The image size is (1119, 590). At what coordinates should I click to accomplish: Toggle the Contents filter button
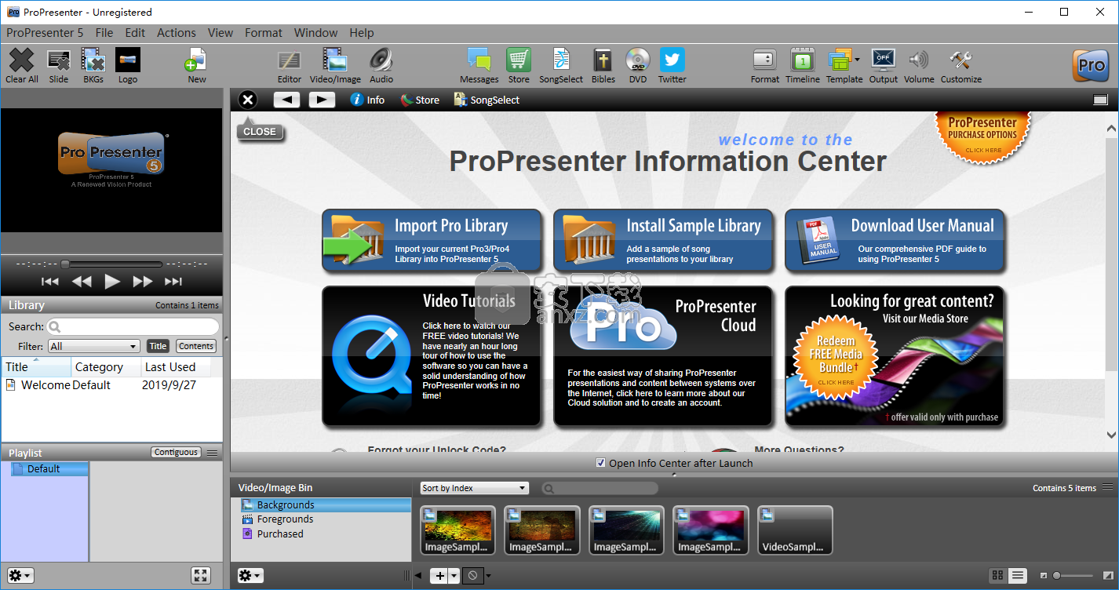coord(196,346)
